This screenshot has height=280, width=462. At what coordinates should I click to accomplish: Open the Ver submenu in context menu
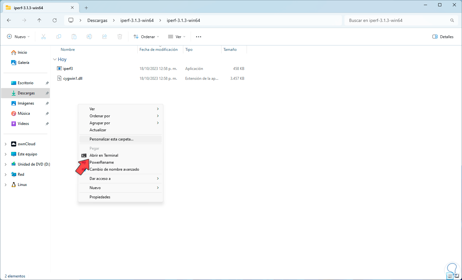click(120, 109)
